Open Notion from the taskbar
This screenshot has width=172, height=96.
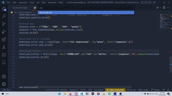coord(87,94)
